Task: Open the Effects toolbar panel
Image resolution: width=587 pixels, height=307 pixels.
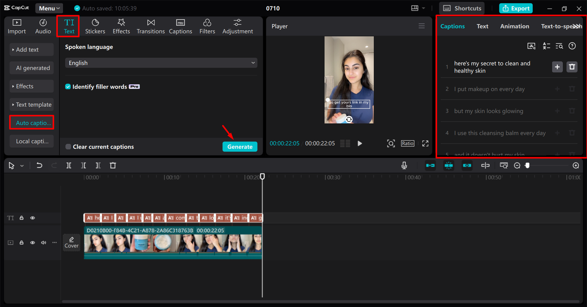Action: tap(121, 27)
